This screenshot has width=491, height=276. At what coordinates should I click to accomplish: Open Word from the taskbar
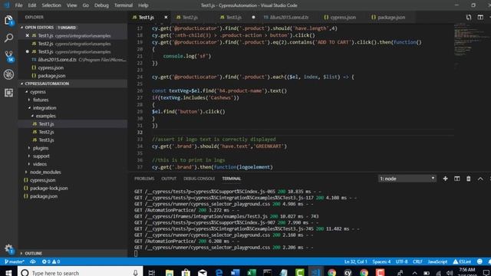pos(236,273)
